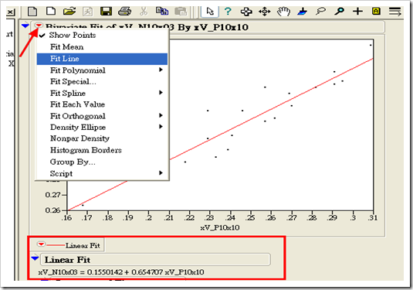Viewport: 413px width, 290px height.
Task: Click the New Script blank page icon
Action: tap(51, 11)
